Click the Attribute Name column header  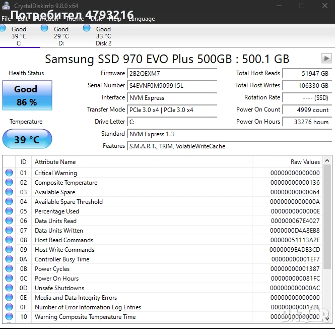click(55, 162)
